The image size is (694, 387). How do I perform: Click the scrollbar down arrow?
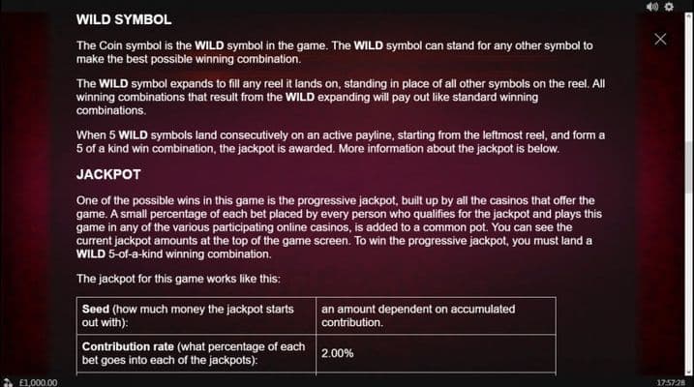[689, 370]
